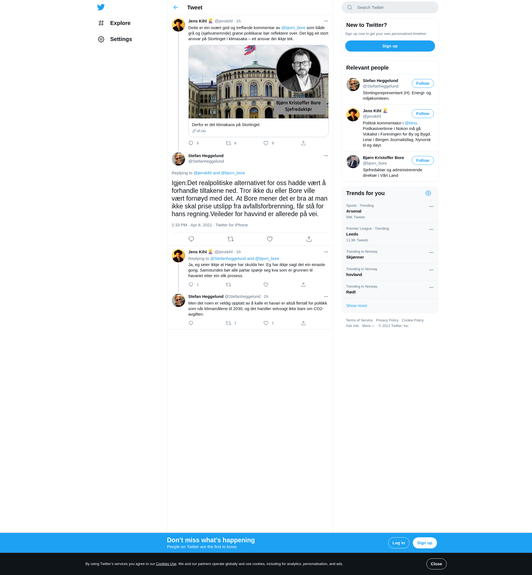The width and height of the screenshot is (532, 575).
Task: Go back using the arrow icon
Action: coord(176,7)
